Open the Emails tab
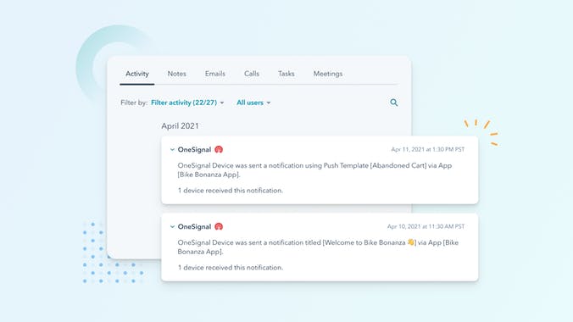Image resolution: width=573 pixels, height=322 pixels. (215, 74)
